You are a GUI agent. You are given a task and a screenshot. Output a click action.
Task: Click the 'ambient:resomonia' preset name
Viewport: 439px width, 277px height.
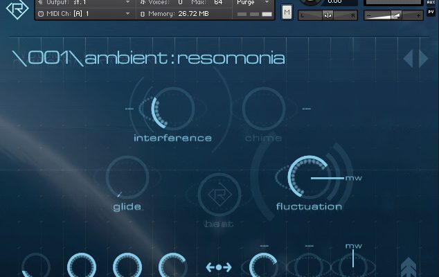[x=184, y=58]
